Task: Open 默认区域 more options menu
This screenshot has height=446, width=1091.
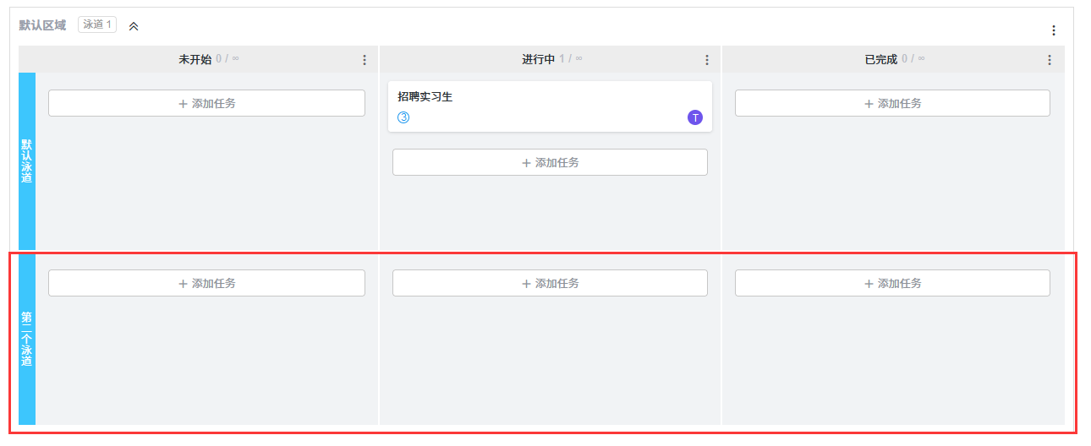Action: [x=1053, y=30]
